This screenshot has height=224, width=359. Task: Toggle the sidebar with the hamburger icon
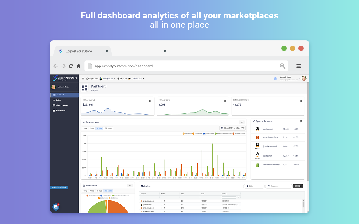point(83,79)
